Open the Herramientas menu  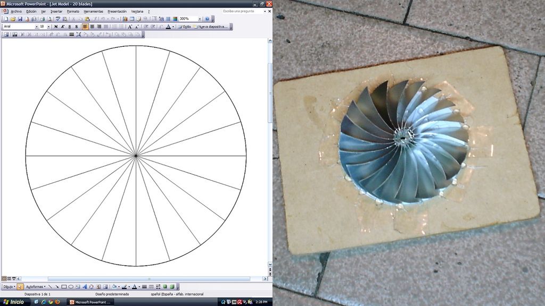pos(93,11)
